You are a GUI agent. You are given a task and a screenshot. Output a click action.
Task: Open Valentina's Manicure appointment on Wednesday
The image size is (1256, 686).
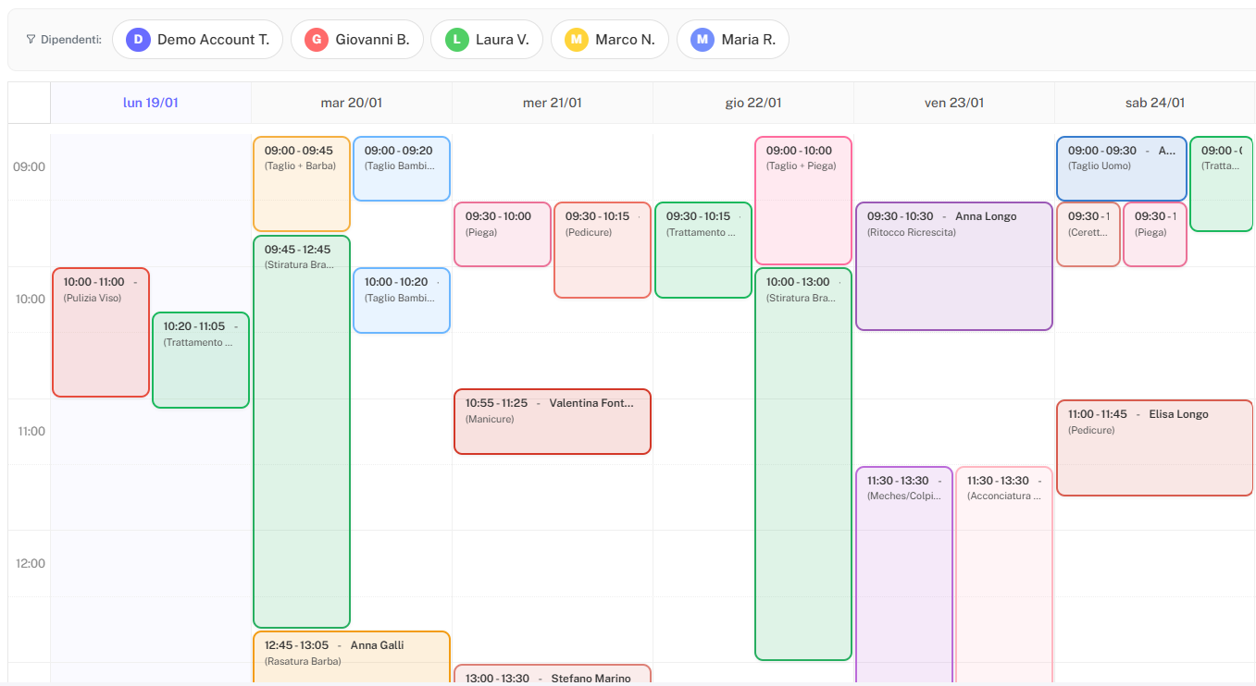click(x=553, y=422)
